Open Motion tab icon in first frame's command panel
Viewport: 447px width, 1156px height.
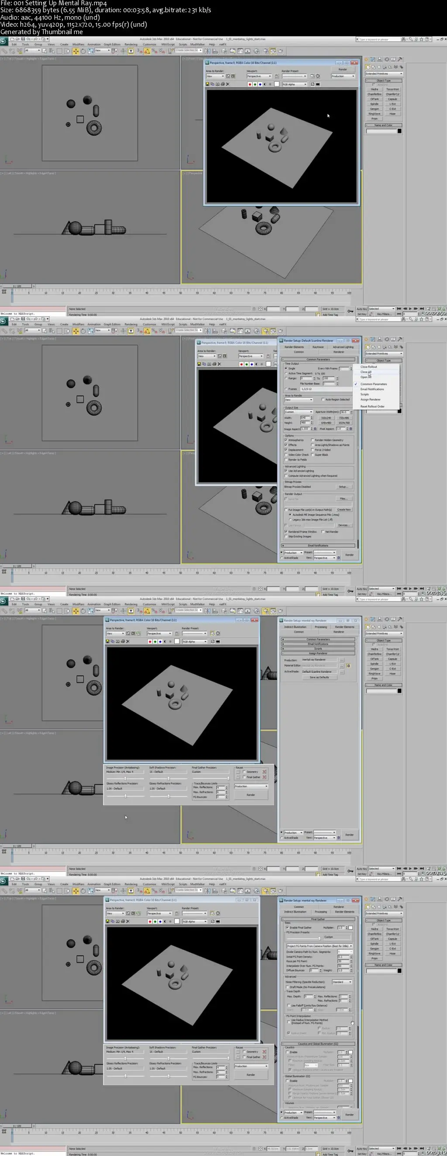coord(387,59)
